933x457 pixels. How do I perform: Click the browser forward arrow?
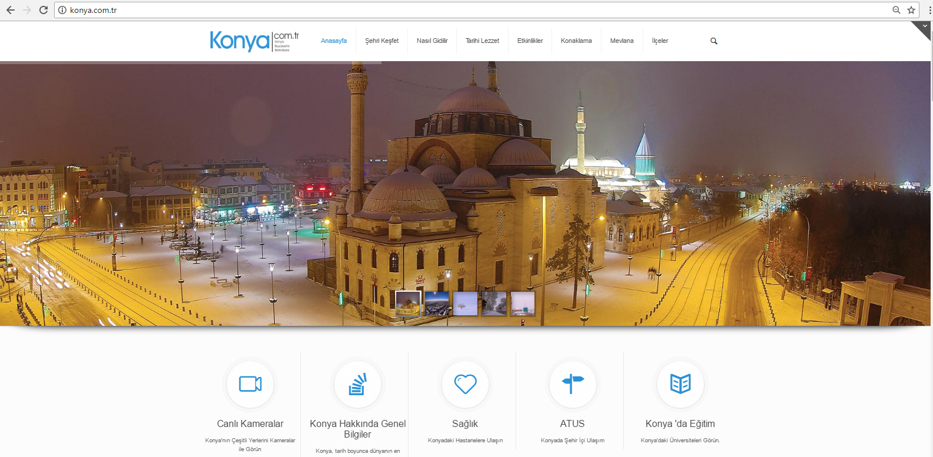click(x=27, y=10)
